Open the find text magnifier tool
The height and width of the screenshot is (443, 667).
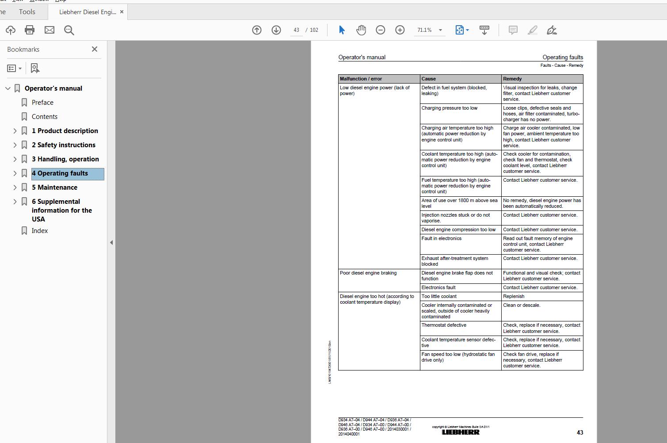69,30
